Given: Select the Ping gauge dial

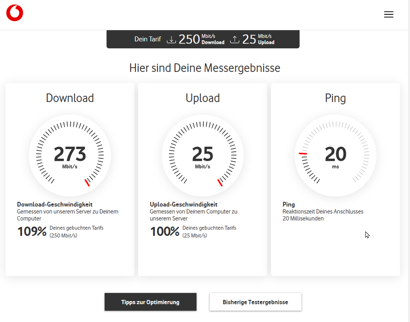Looking at the screenshot, I should [x=335, y=155].
